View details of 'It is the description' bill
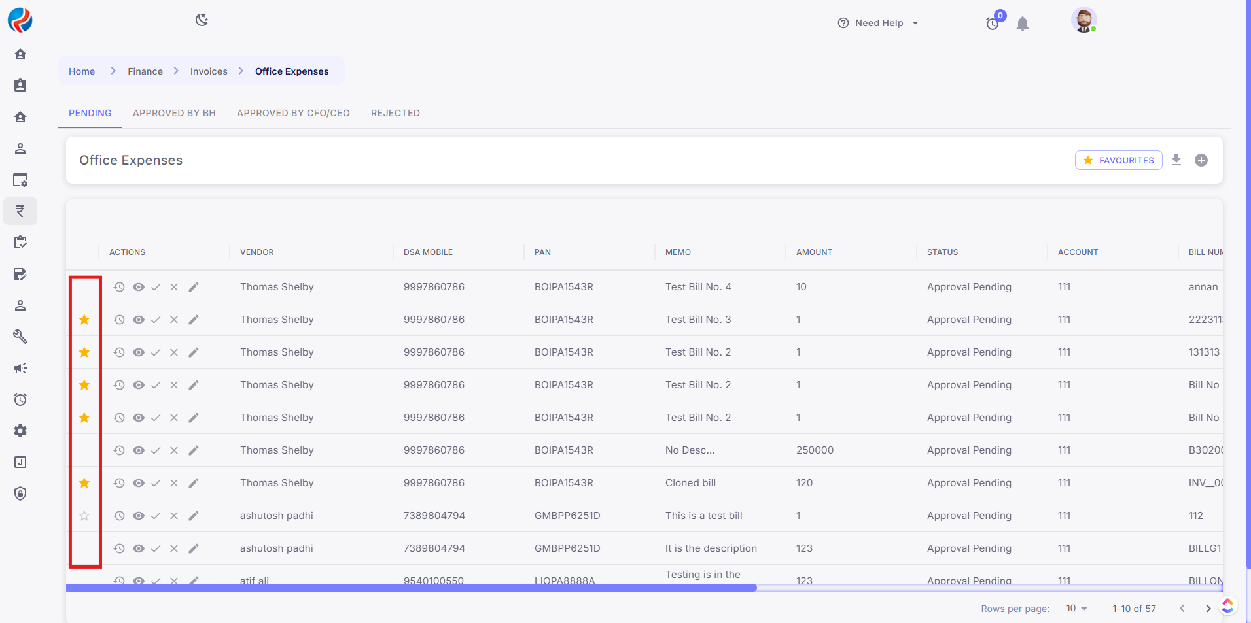This screenshot has height=623, width=1251. [x=138, y=548]
